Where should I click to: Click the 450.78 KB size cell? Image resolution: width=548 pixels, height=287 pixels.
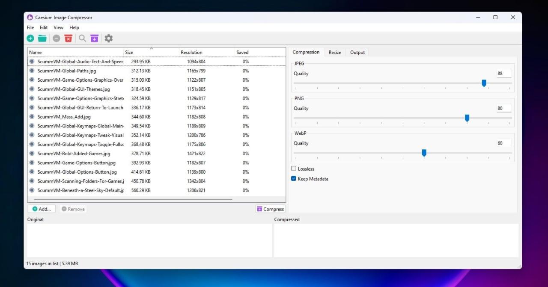[141, 181]
